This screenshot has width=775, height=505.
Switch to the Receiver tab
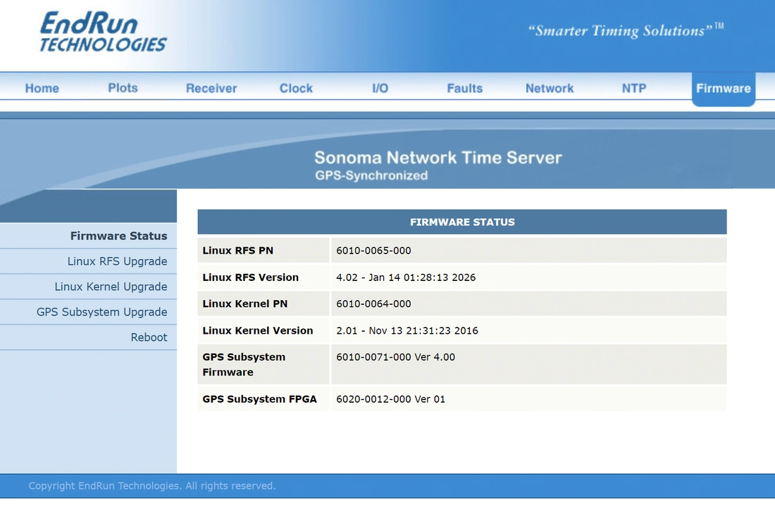(x=211, y=88)
